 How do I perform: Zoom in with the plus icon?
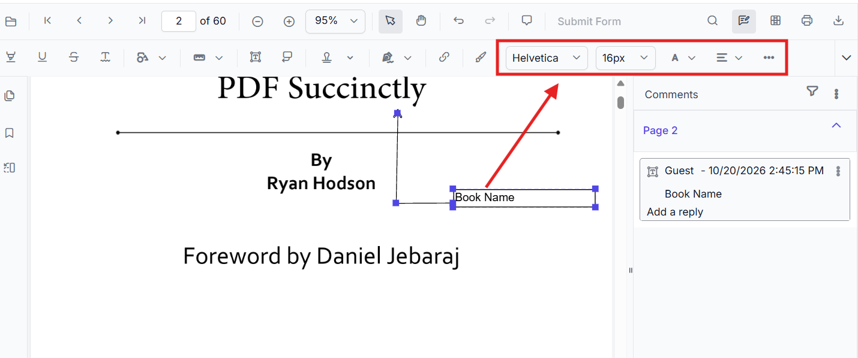tap(289, 22)
